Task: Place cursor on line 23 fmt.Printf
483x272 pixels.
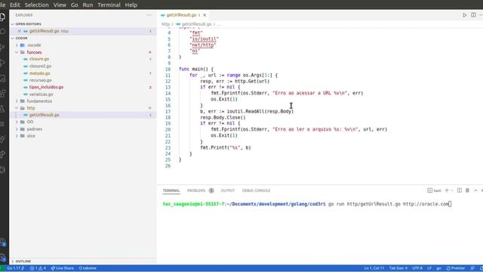Action: point(226,148)
